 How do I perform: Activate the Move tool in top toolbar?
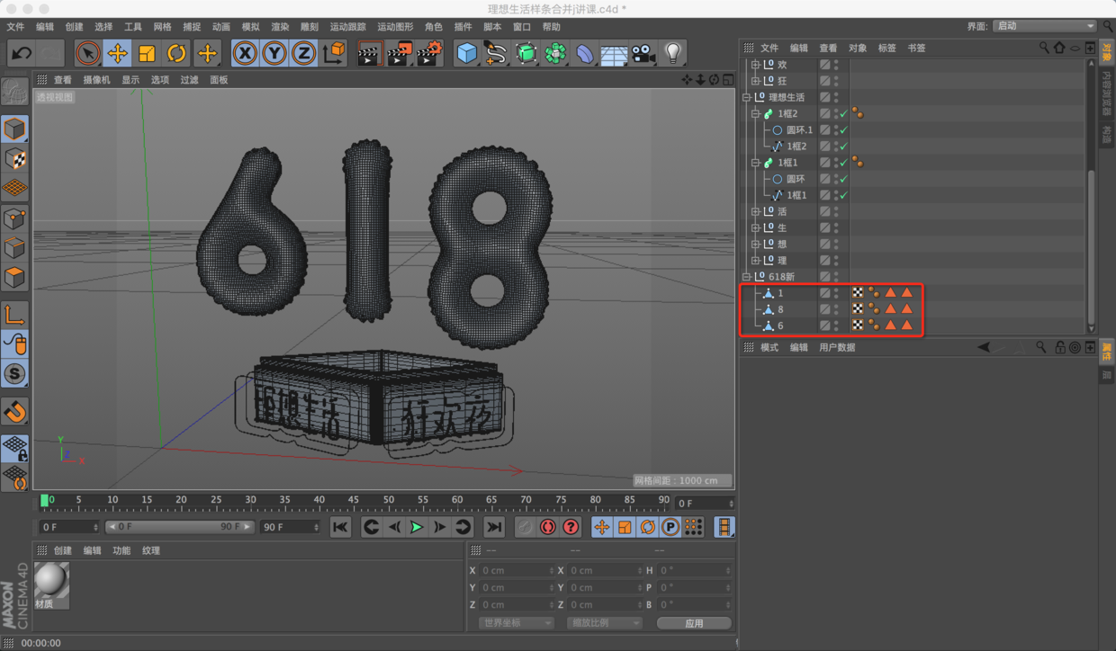(117, 53)
